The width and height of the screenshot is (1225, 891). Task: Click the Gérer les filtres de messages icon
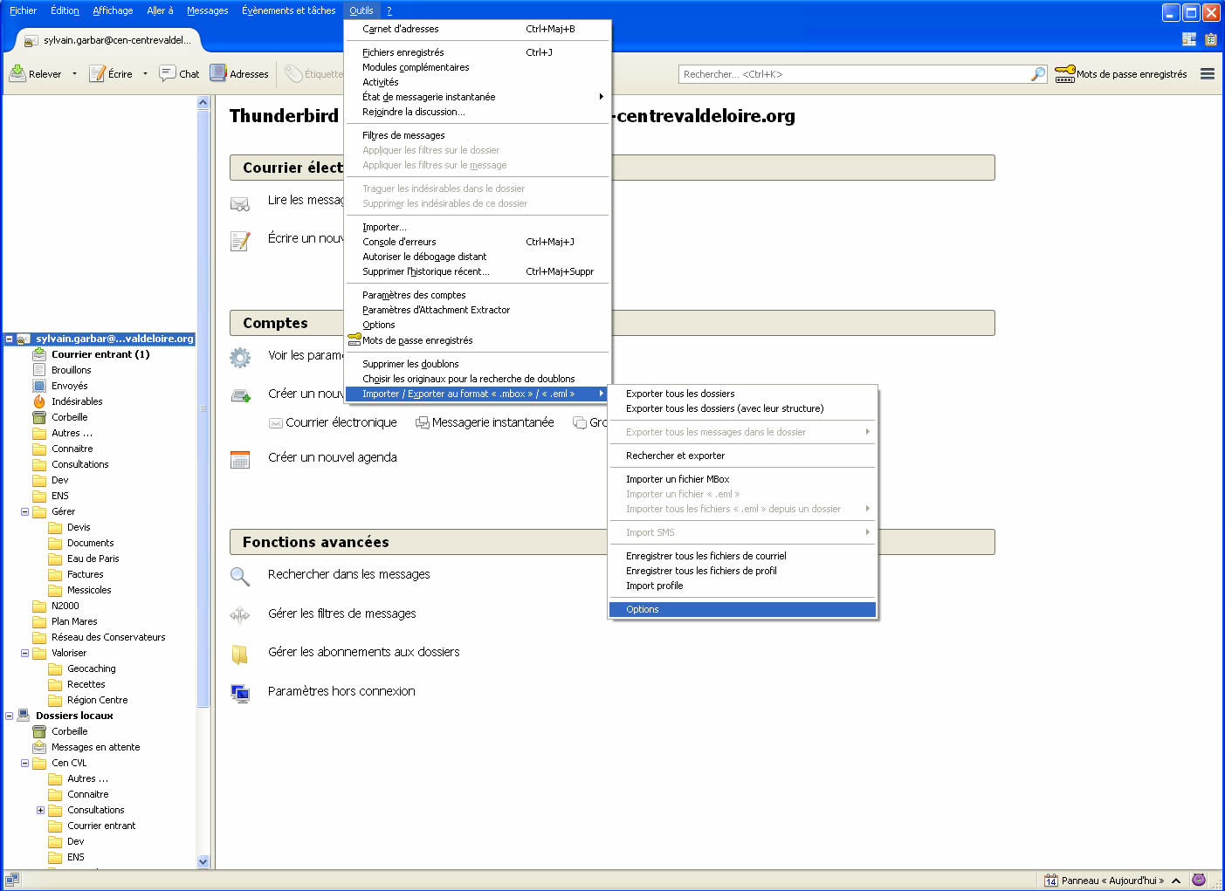click(239, 614)
